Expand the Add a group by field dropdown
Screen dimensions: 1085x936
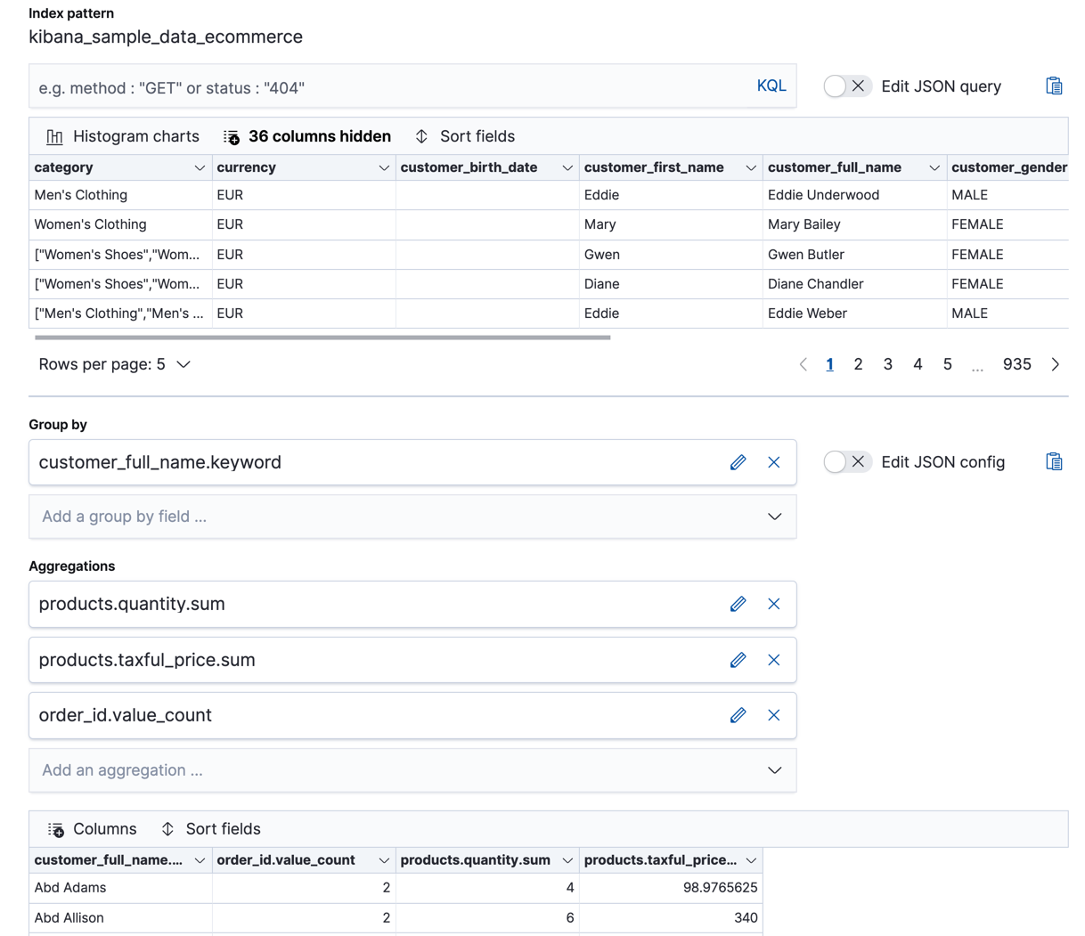pos(773,517)
